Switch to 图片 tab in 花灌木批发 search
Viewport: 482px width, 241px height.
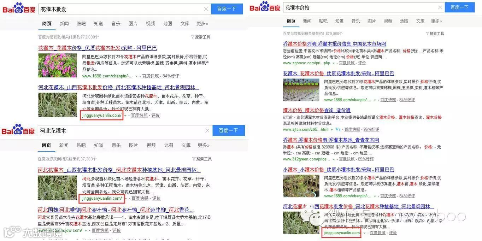[x=133, y=24]
